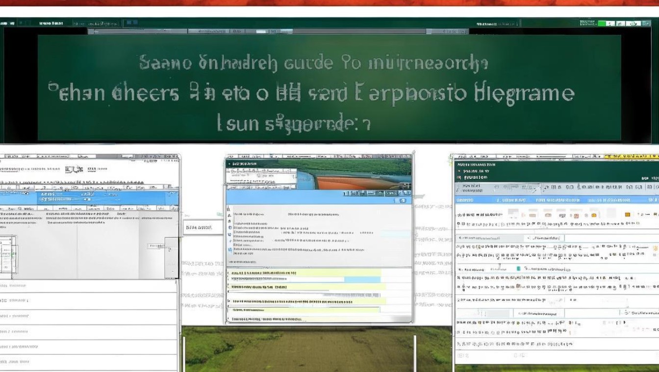Select the yellow highlighted tab in right window
659x372 pixels.
(x=632, y=157)
